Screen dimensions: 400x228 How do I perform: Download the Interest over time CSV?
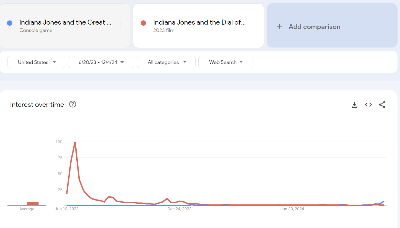point(354,105)
